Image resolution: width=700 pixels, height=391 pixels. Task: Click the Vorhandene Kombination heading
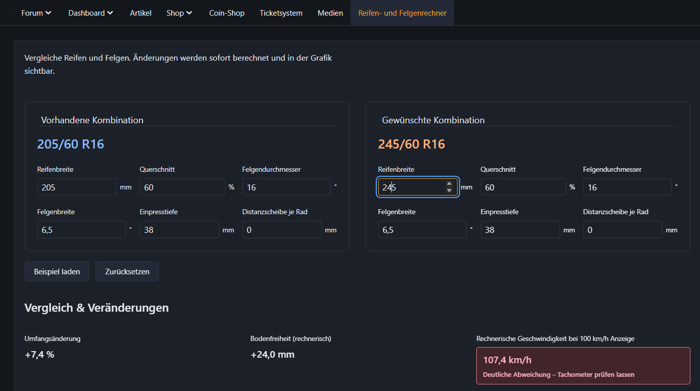(92, 120)
